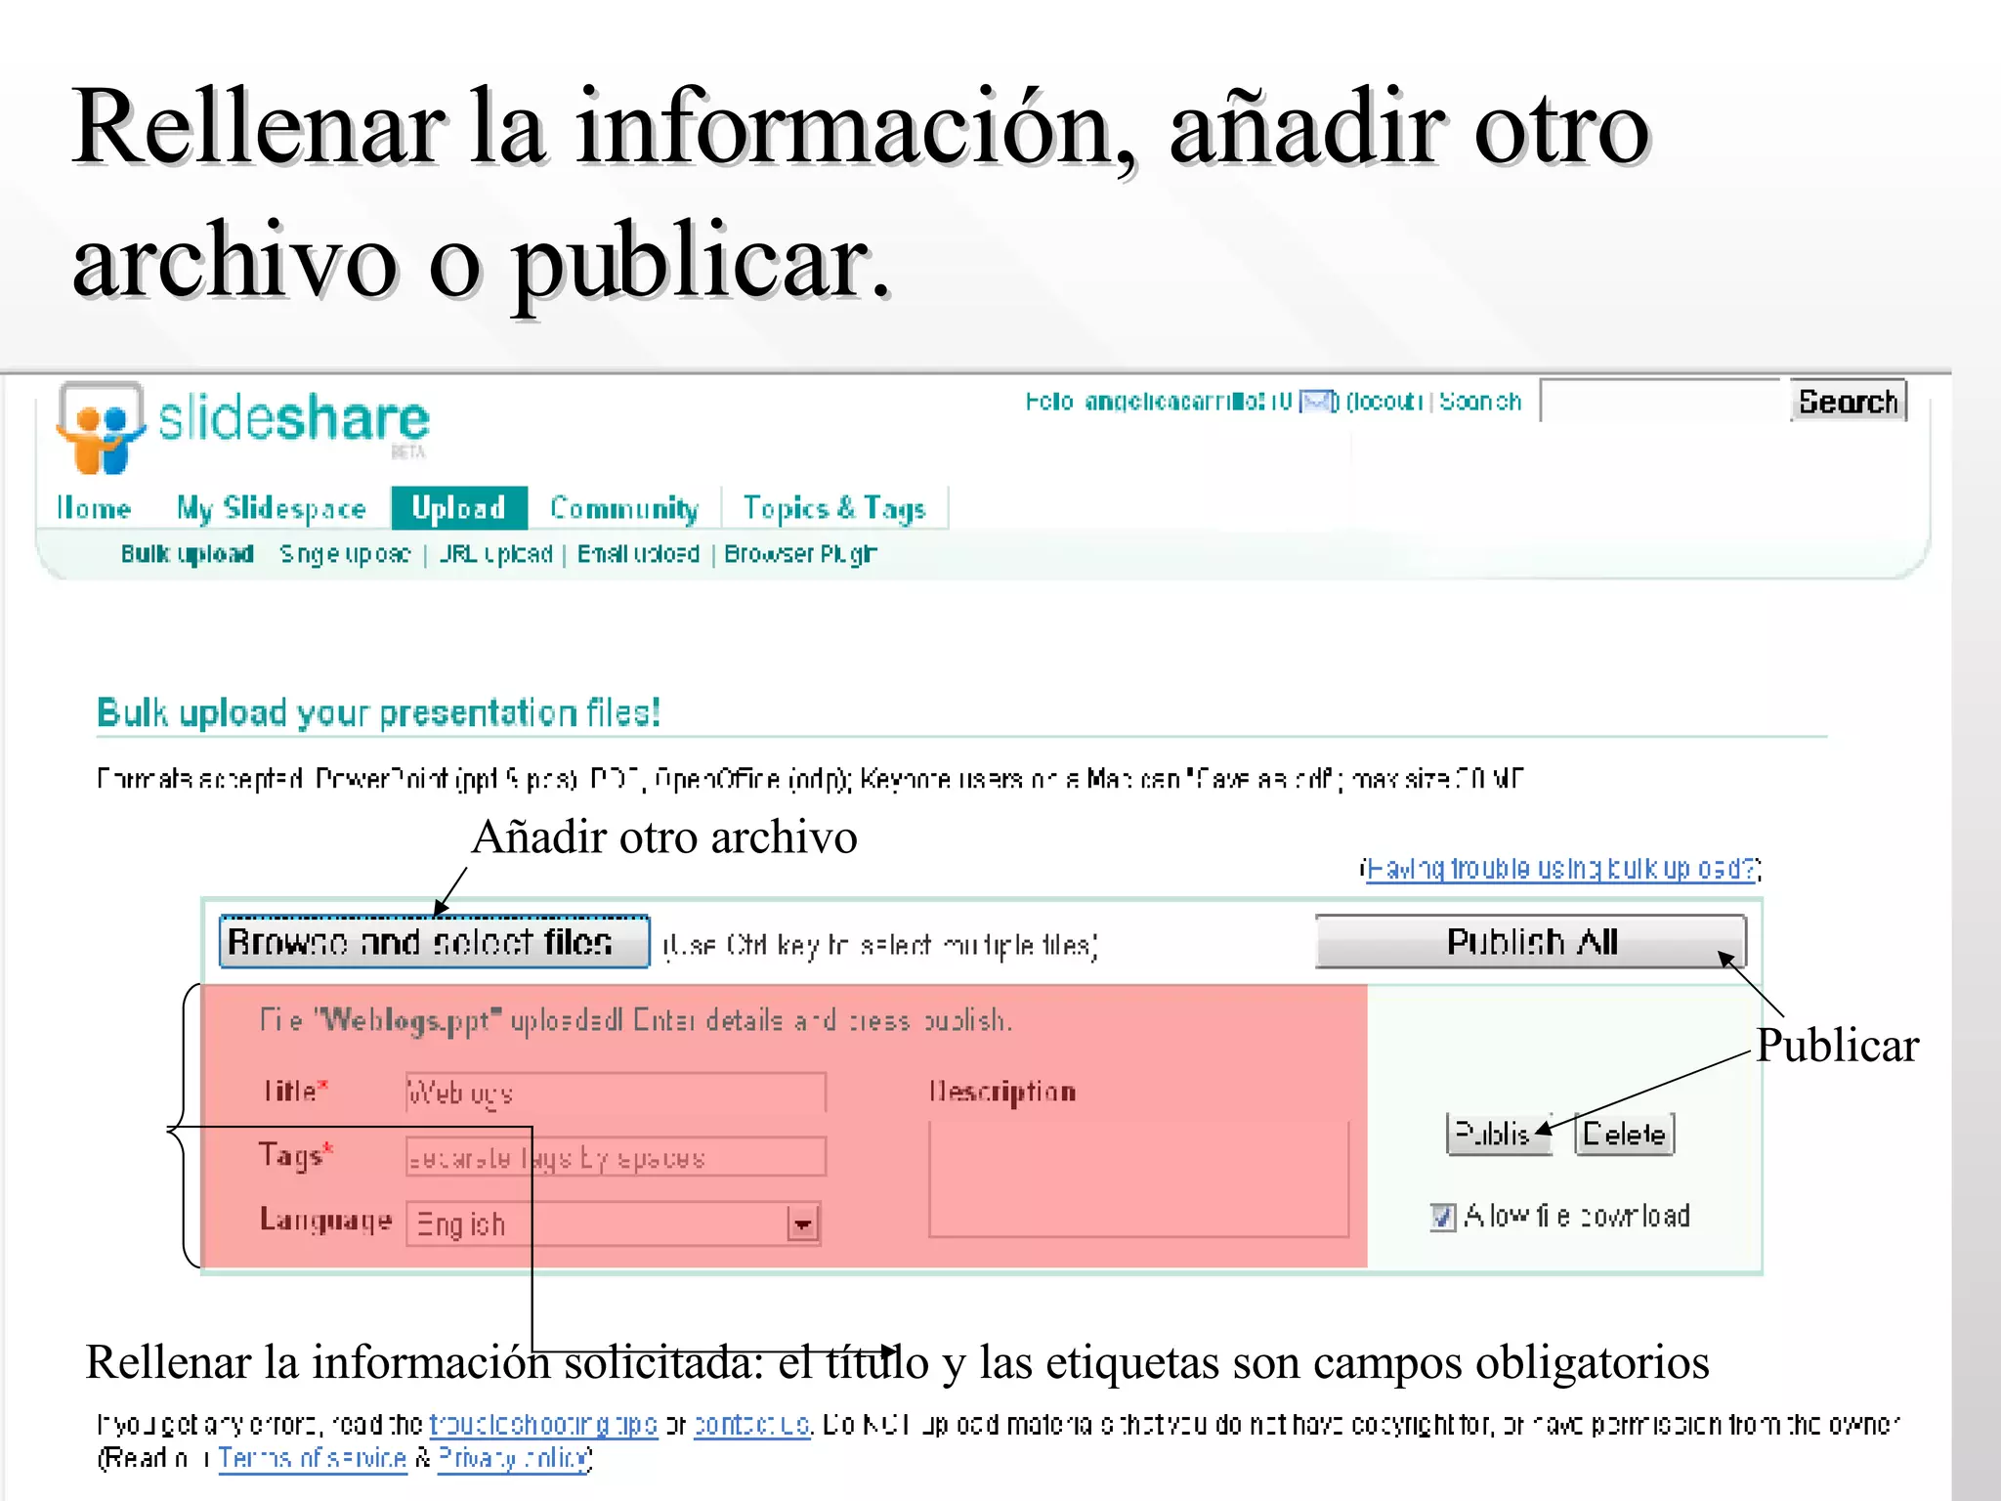Focus the Tags input field

point(616,1157)
